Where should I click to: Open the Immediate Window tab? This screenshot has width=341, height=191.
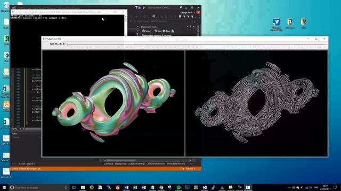point(176,164)
